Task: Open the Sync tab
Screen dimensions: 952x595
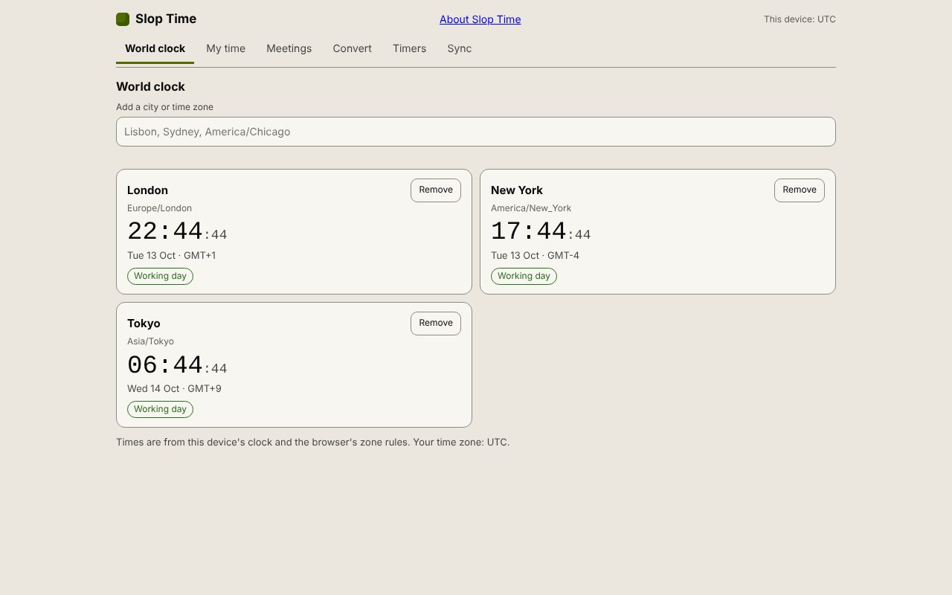Action: (459, 48)
